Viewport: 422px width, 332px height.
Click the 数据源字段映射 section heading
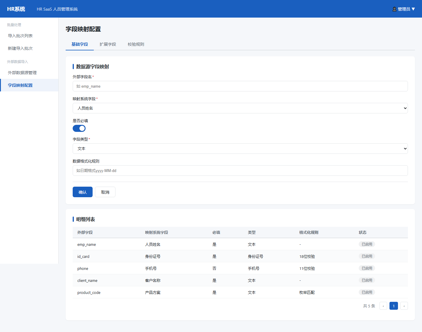coord(93,67)
